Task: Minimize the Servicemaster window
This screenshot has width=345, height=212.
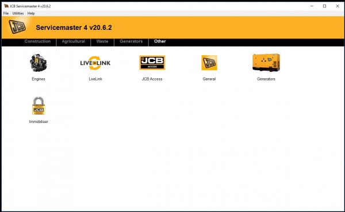Action: [x=312, y=6]
